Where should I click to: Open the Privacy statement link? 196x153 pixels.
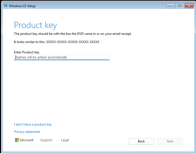(x=27, y=132)
